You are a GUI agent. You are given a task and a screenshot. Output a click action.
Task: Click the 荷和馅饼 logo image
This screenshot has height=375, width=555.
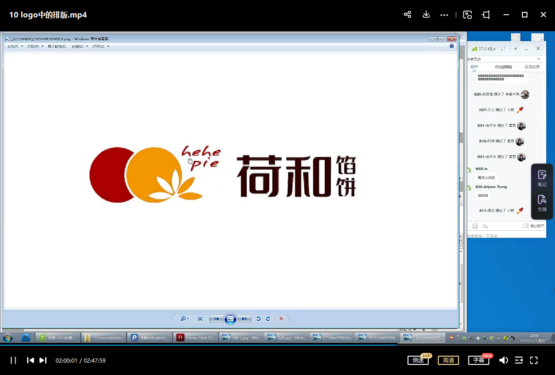tap(223, 174)
